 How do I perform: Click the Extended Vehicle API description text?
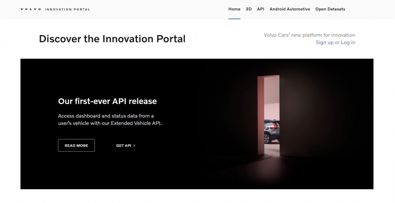110,119
